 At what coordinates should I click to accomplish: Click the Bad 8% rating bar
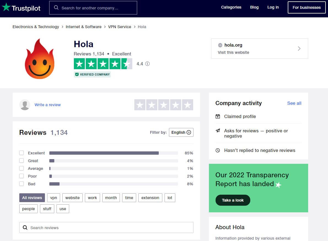pos(114,184)
